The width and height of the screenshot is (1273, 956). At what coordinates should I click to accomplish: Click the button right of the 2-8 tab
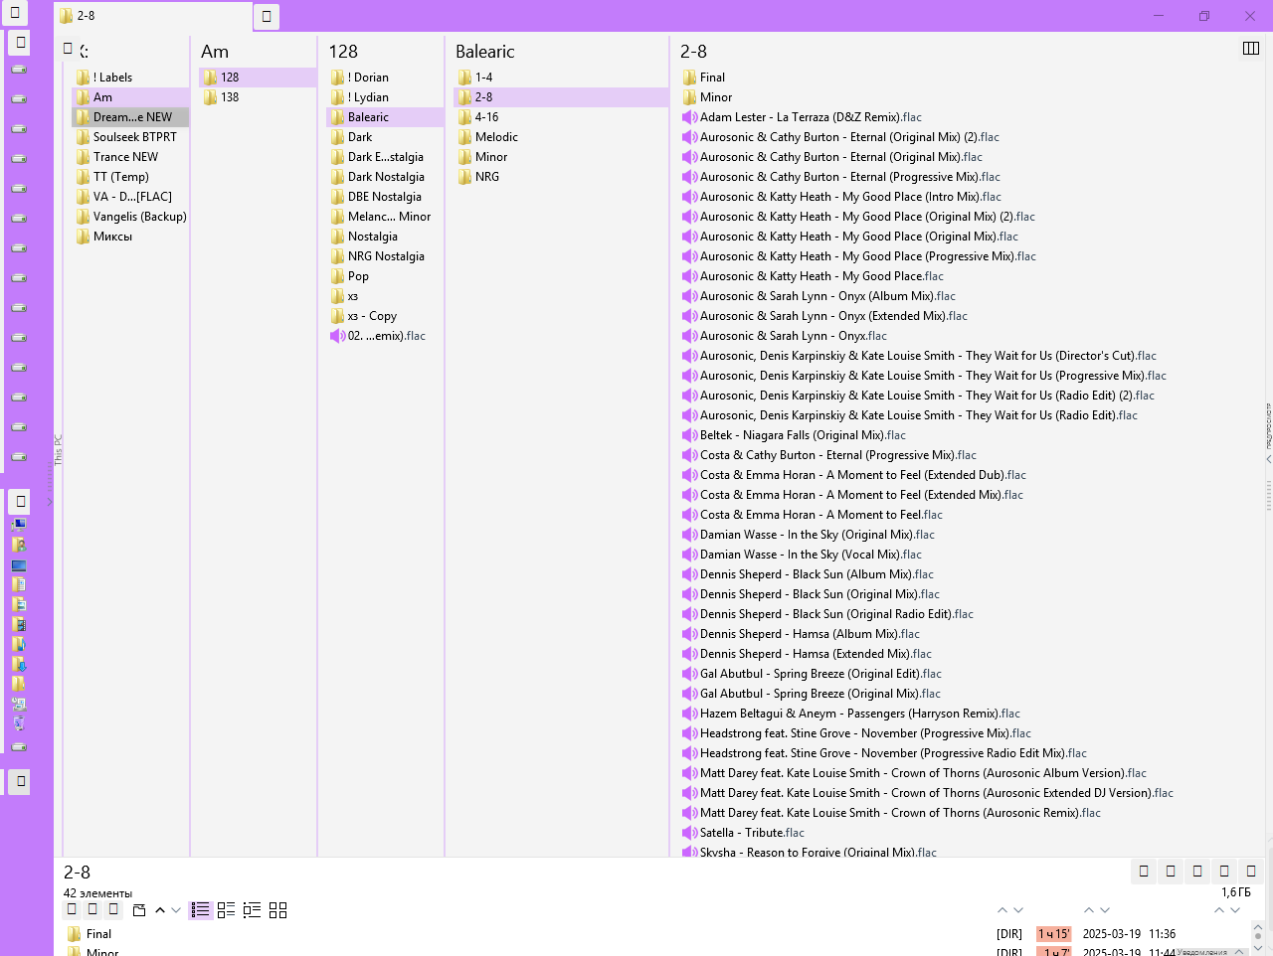click(267, 17)
